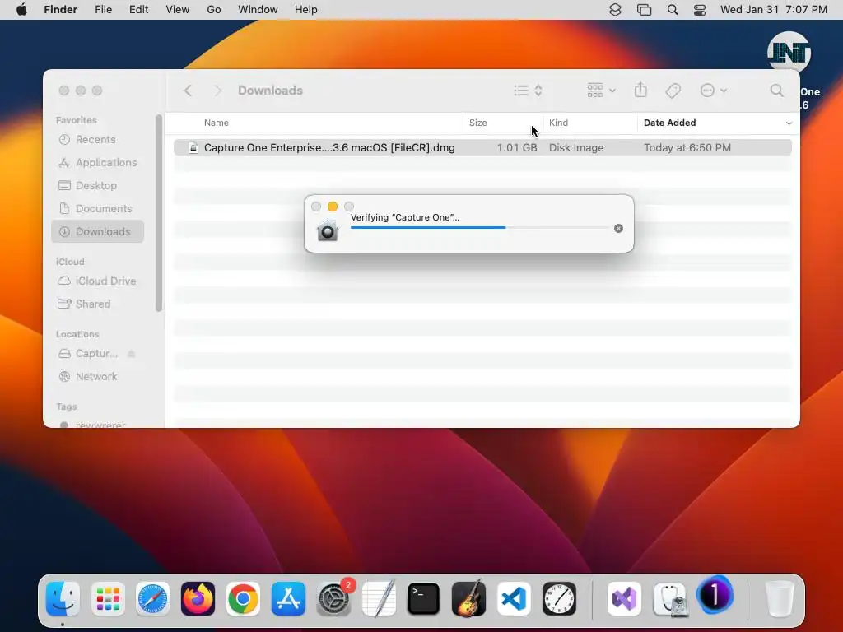Image resolution: width=843 pixels, height=632 pixels.
Task: Open Downloads in Finder sidebar
Action: pos(97,231)
